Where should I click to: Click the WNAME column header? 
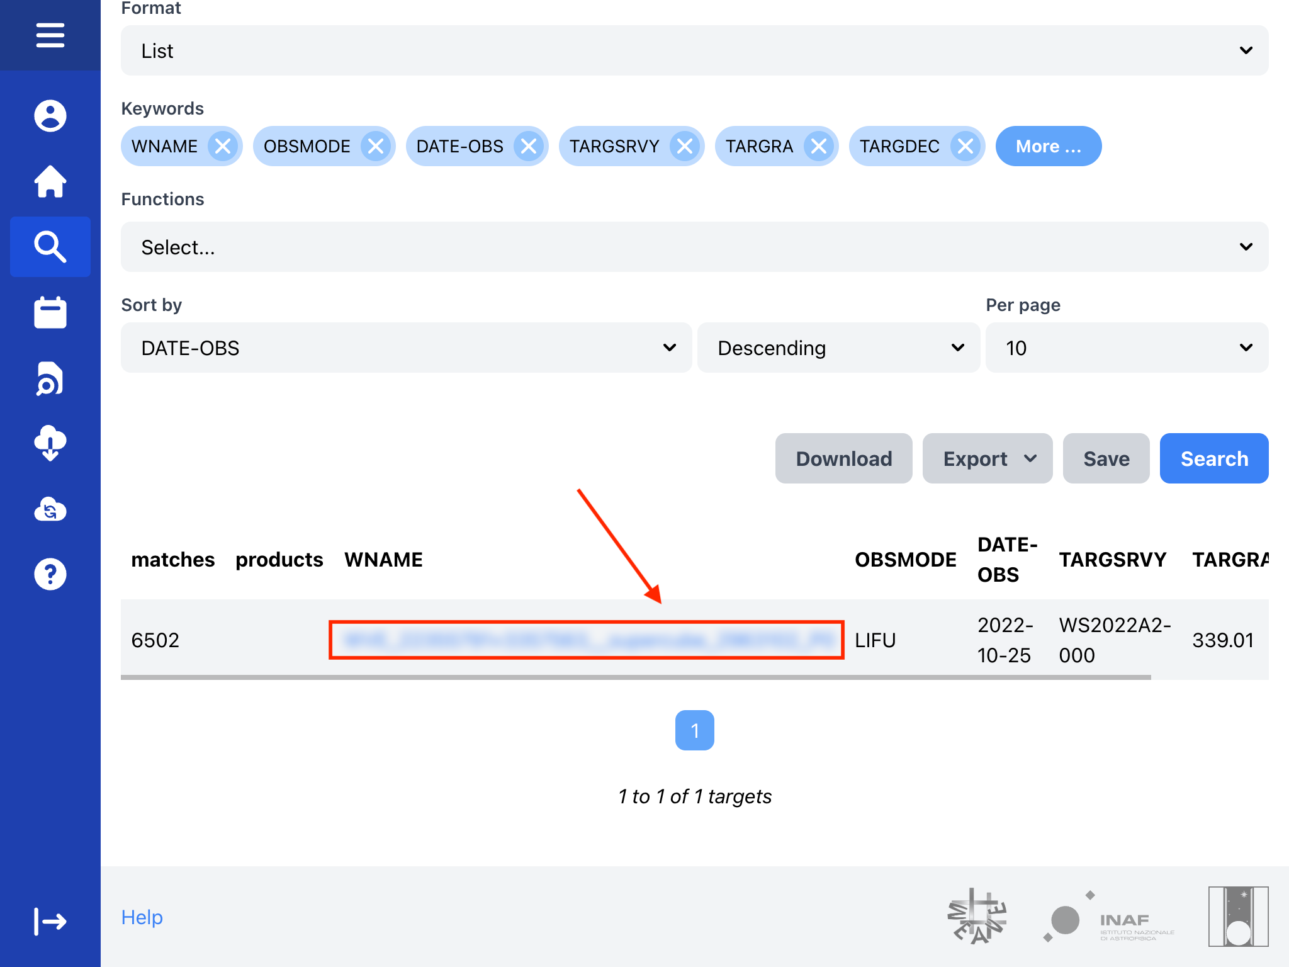click(x=383, y=559)
